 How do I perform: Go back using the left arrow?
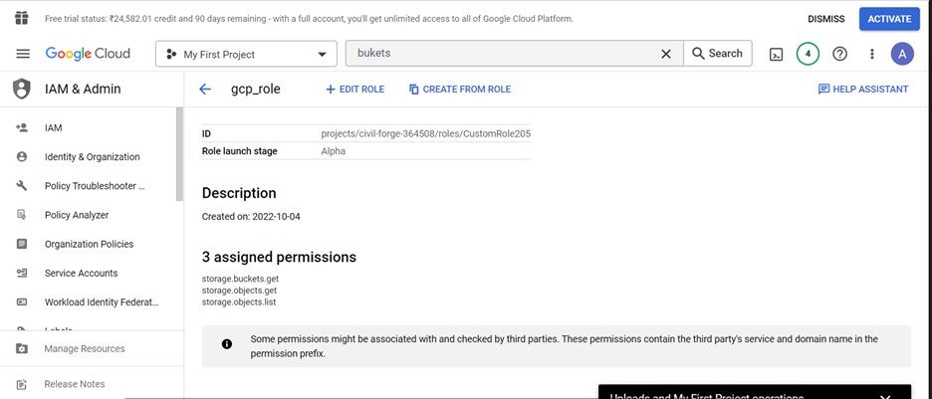pos(205,89)
